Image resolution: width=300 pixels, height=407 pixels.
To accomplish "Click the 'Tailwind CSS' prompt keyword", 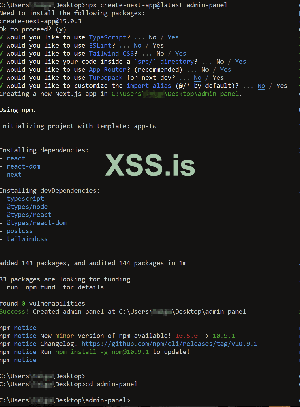I will pos(112,54).
